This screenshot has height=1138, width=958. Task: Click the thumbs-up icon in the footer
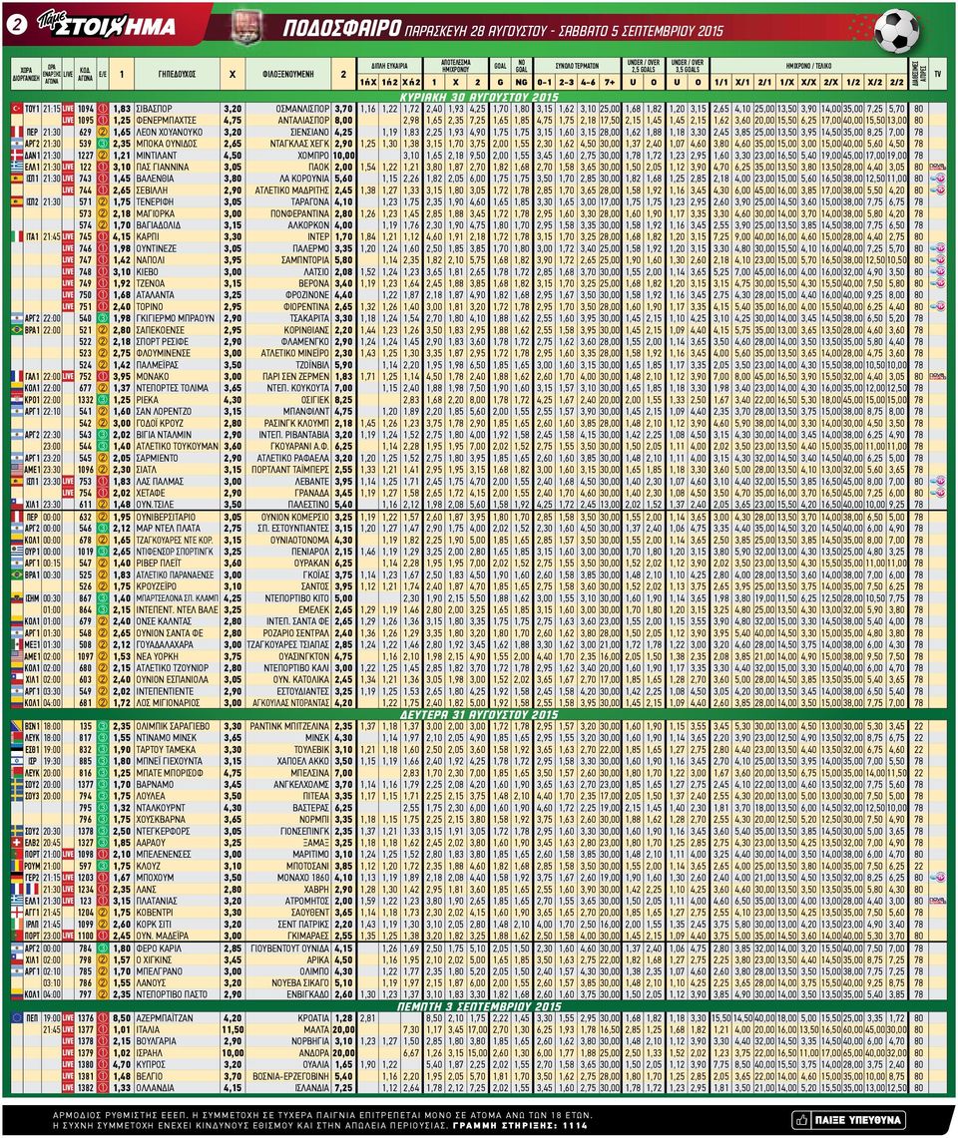[802, 1120]
